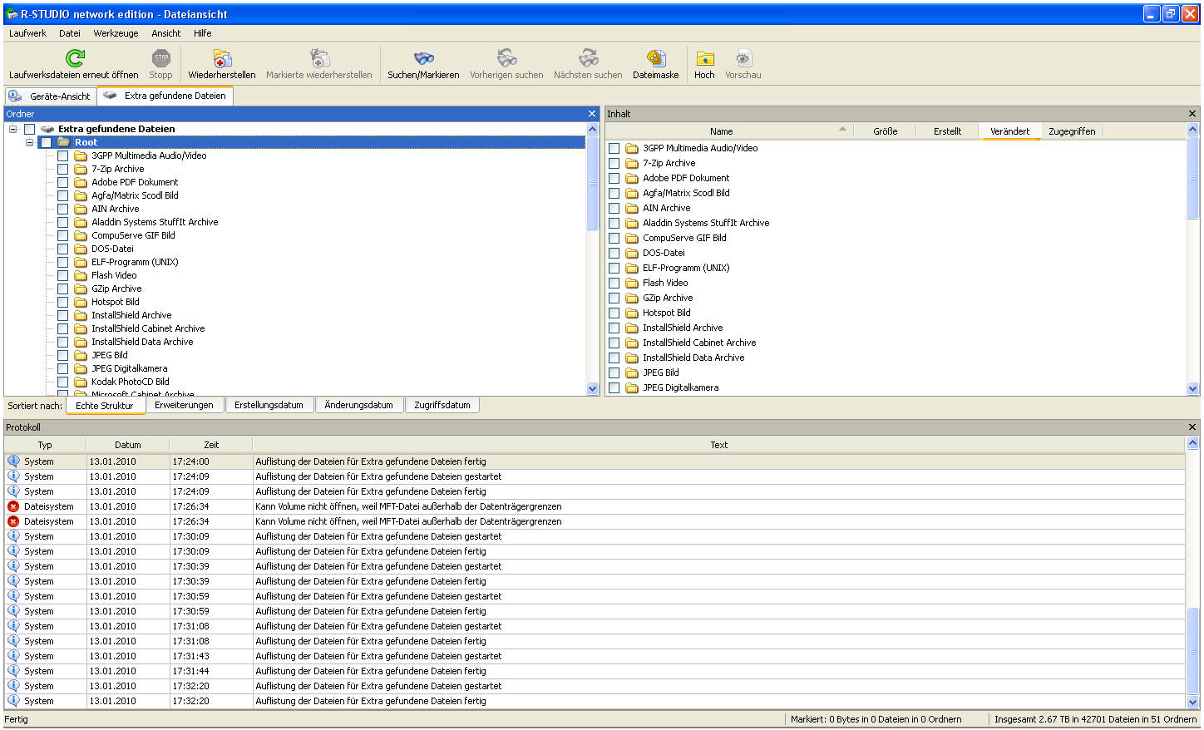Sort by Erweiterungen
Viewport: 1204px width, 730px height.
184,405
